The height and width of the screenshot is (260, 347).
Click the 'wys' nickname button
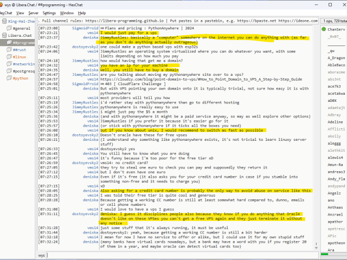(x=42, y=255)
